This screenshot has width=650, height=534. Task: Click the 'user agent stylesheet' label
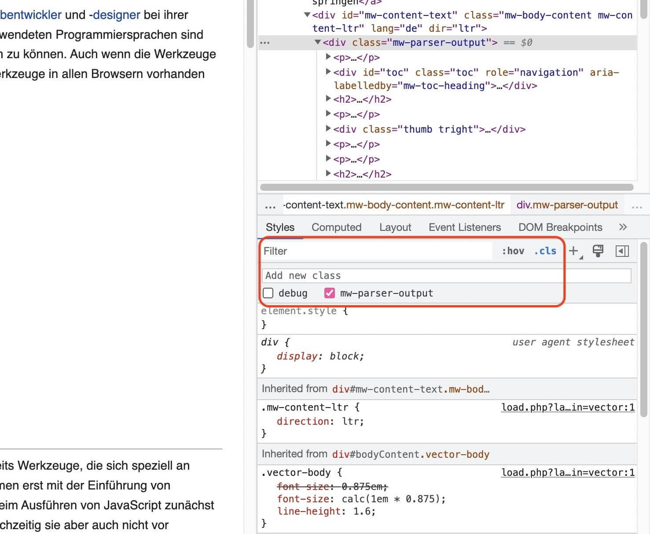tap(573, 342)
